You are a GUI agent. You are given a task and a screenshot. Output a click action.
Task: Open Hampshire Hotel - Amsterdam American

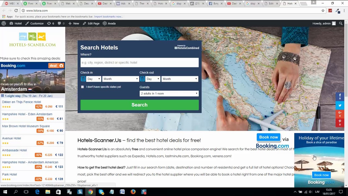tap(30, 162)
